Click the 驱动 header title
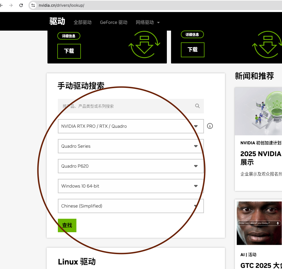 (57, 21)
